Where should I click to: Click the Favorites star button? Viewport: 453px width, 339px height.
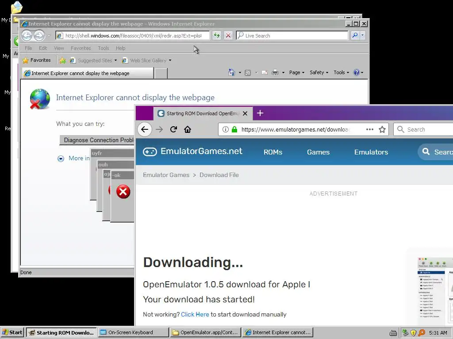pos(37,60)
